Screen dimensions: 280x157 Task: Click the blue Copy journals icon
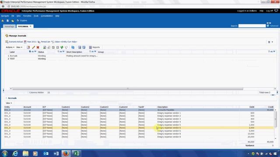[x=73, y=48]
